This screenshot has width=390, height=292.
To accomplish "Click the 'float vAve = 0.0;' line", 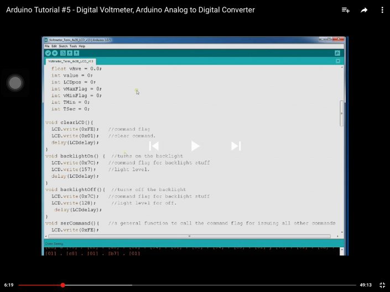I will coord(76,68).
